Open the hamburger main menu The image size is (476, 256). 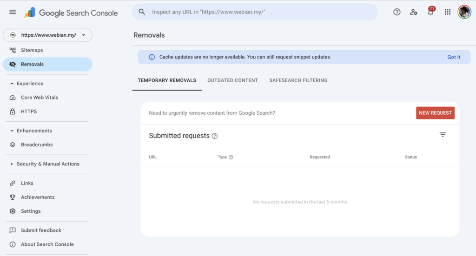click(x=13, y=12)
